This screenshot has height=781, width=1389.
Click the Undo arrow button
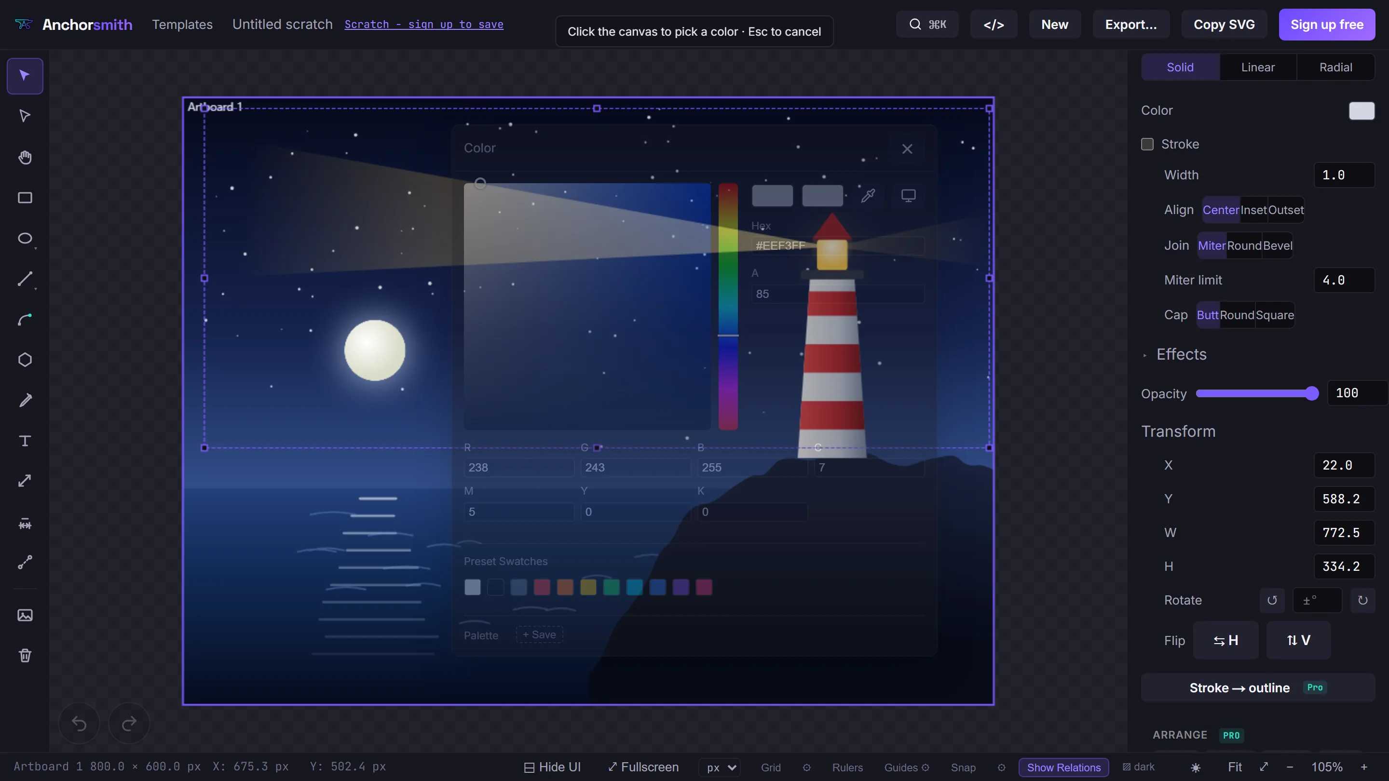[79, 723]
